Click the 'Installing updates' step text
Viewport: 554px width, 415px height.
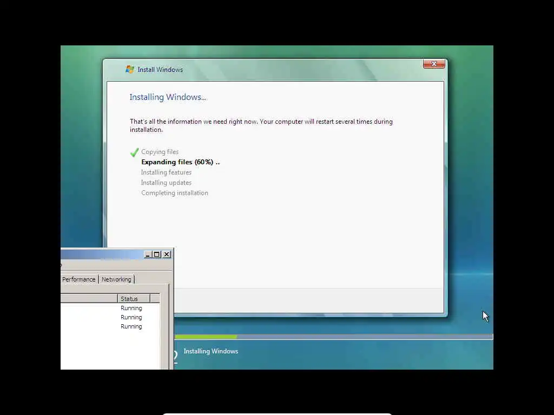pos(166,183)
